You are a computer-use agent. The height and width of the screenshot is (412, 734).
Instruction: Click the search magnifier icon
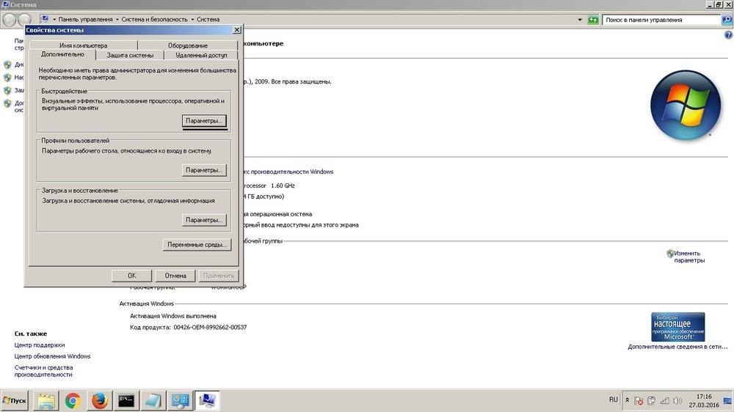[727, 20]
